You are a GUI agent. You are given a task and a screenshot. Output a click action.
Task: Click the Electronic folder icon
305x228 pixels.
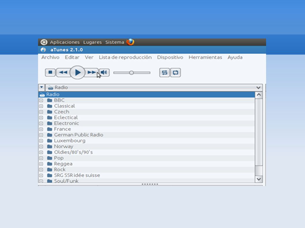tap(50, 123)
